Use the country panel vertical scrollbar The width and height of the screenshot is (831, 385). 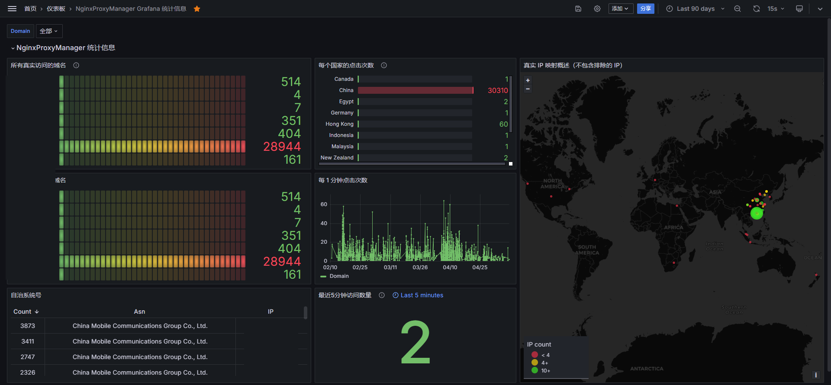click(x=511, y=104)
